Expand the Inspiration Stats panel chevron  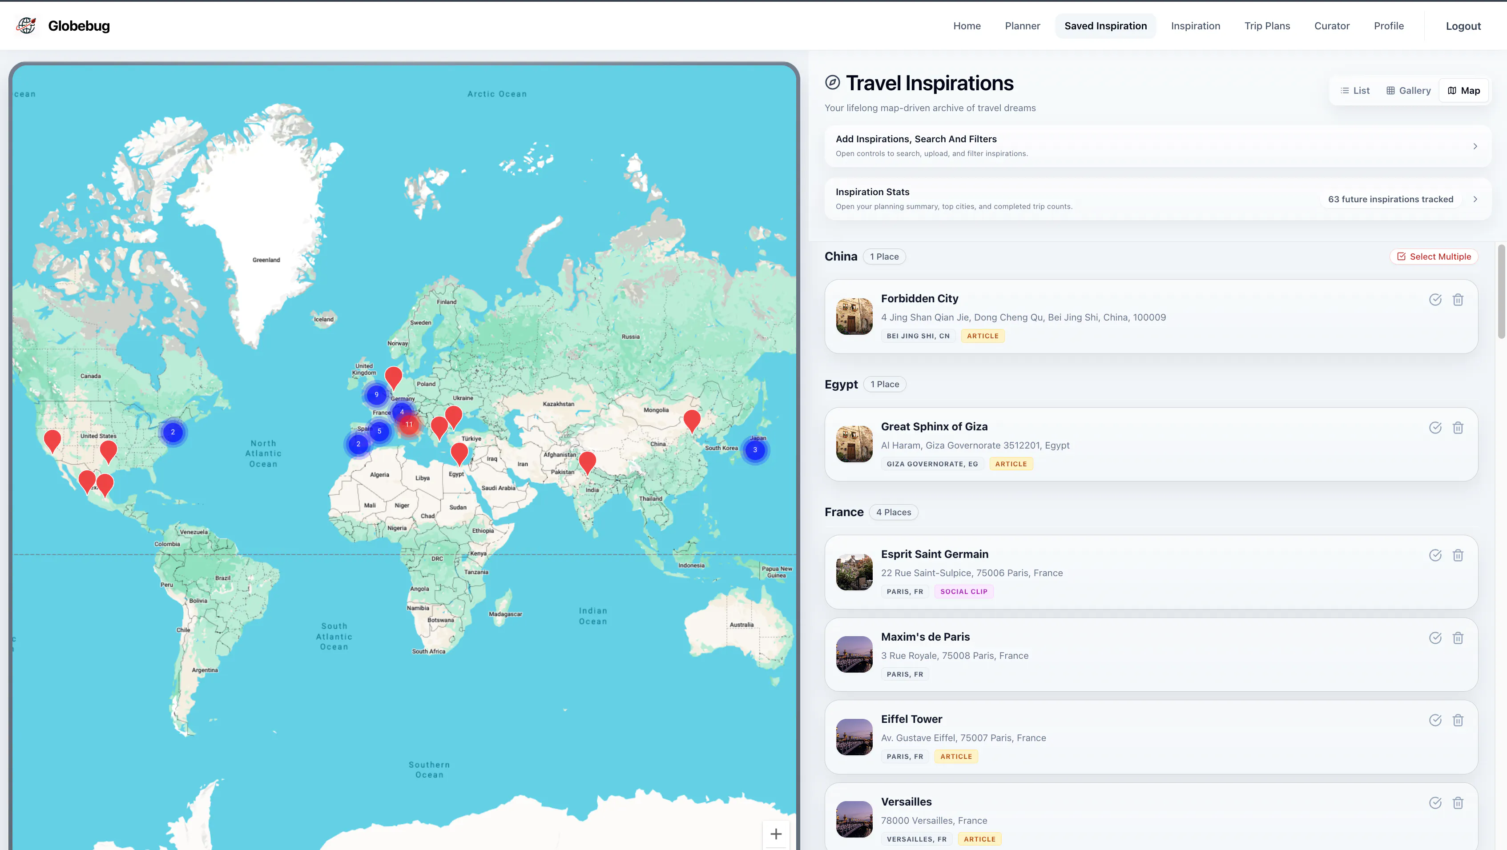click(1475, 199)
